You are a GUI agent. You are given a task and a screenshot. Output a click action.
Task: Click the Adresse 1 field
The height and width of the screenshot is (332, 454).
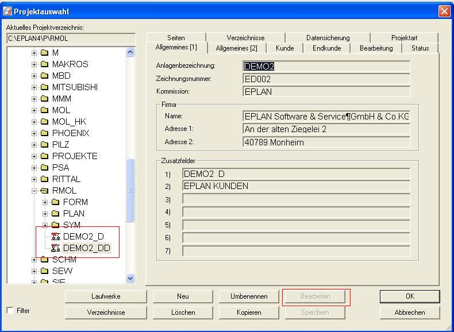326,129
